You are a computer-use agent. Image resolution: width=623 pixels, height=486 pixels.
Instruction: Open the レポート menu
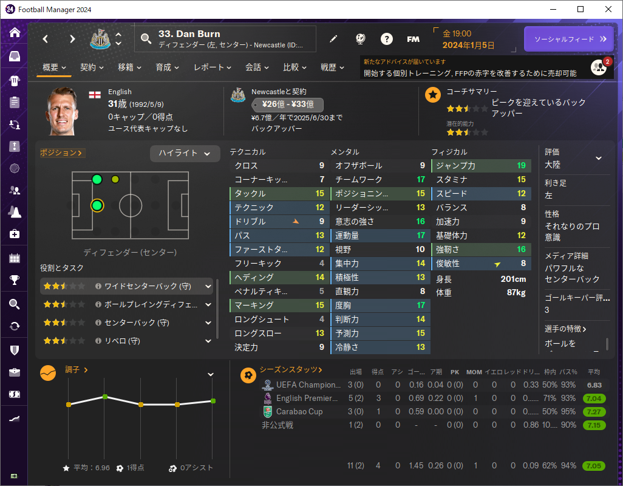213,67
